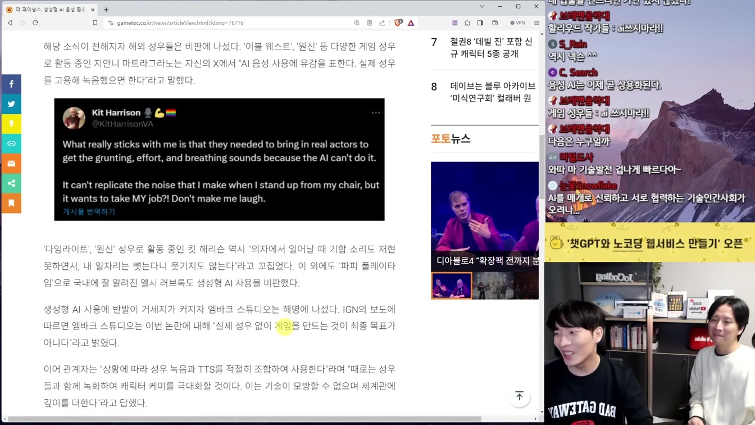The width and height of the screenshot is (755, 425).
Task: Open Brave Shields lion icon
Action: (398, 23)
